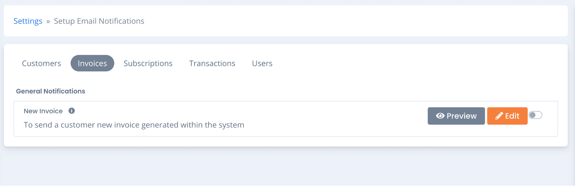The image size is (575, 186).
Task: Click the pencil icon on Edit button
Action: (x=499, y=116)
